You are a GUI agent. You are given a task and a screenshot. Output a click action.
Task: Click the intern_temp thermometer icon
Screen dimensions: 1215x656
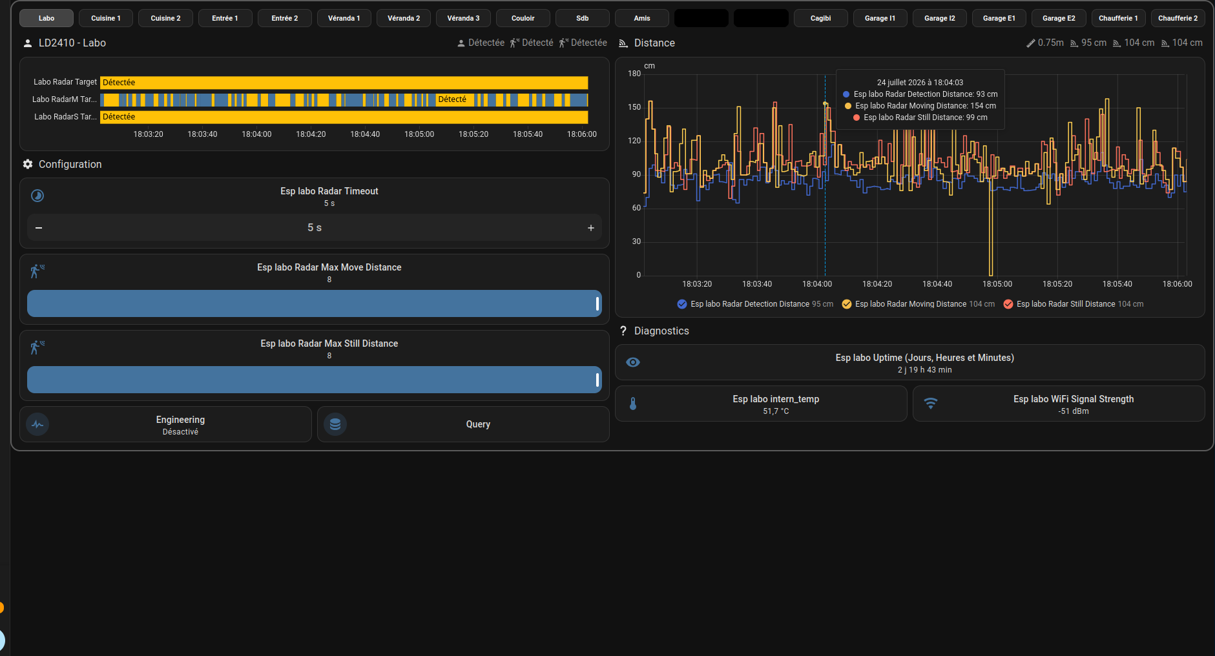click(x=633, y=404)
